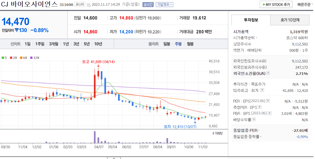This screenshot has width=315, height=159.
Task: Toggle the 실시간 real-time button
Action: 148,5
